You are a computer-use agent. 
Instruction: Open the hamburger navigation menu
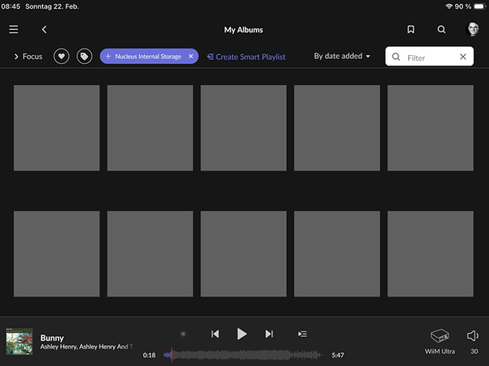click(x=13, y=30)
